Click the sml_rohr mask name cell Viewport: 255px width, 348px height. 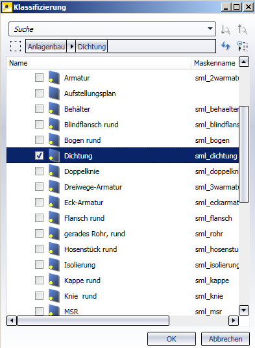tap(209, 234)
